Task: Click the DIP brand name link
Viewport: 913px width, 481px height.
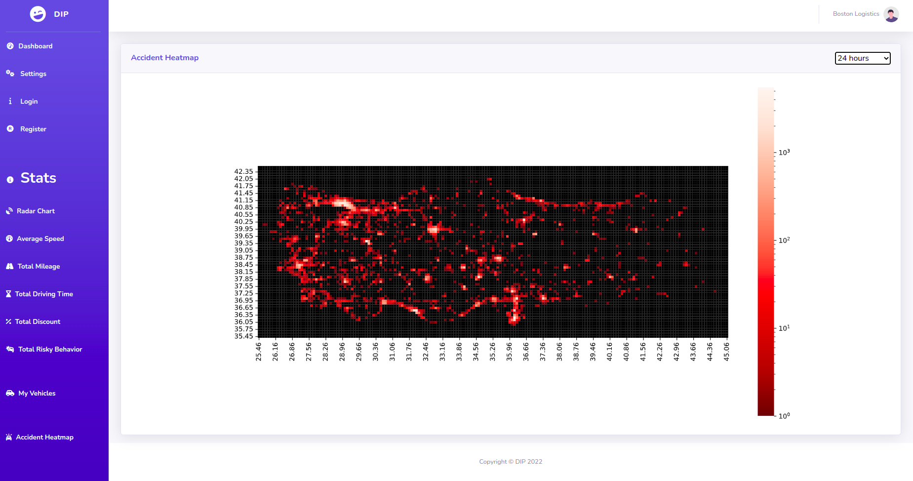Action: click(x=61, y=14)
